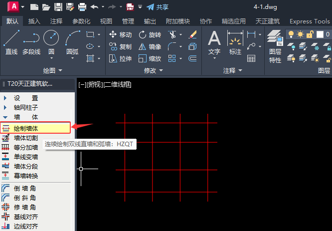
Task: Open Layer Properties (图层特性) panel
Action: pyautogui.click(x=275, y=46)
